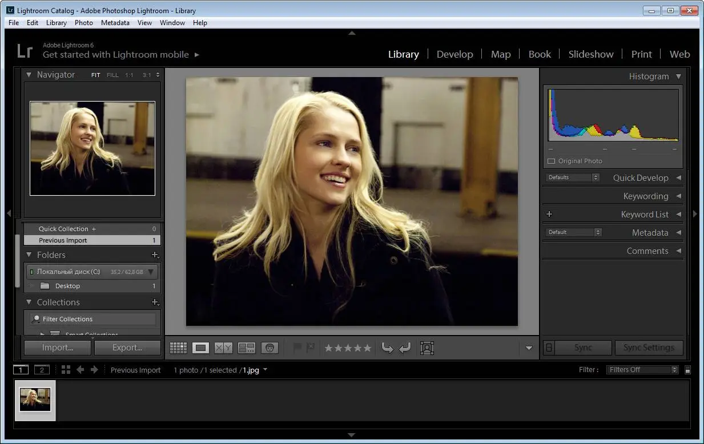The height and width of the screenshot is (444, 704).
Task: Open the Filters Off dropdown
Action: coord(642,370)
